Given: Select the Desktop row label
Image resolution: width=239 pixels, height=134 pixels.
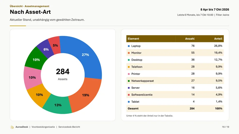Looking at the screenshot, I should 137,60.
